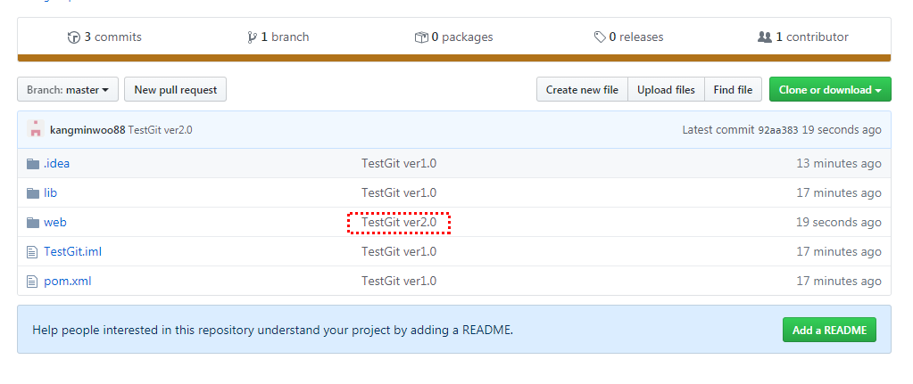Open the 0 packages link
This screenshot has width=913, height=384.
pos(454,37)
